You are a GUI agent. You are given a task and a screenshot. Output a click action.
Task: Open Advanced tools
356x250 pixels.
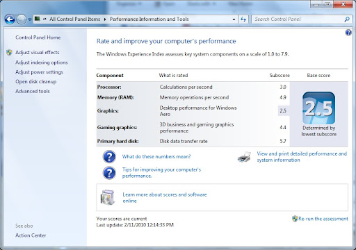tap(33, 91)
